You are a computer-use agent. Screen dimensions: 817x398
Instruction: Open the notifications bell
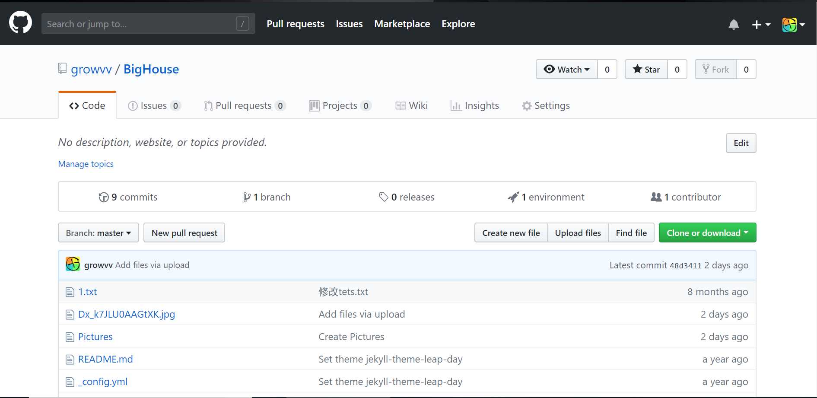pos(734,25)
